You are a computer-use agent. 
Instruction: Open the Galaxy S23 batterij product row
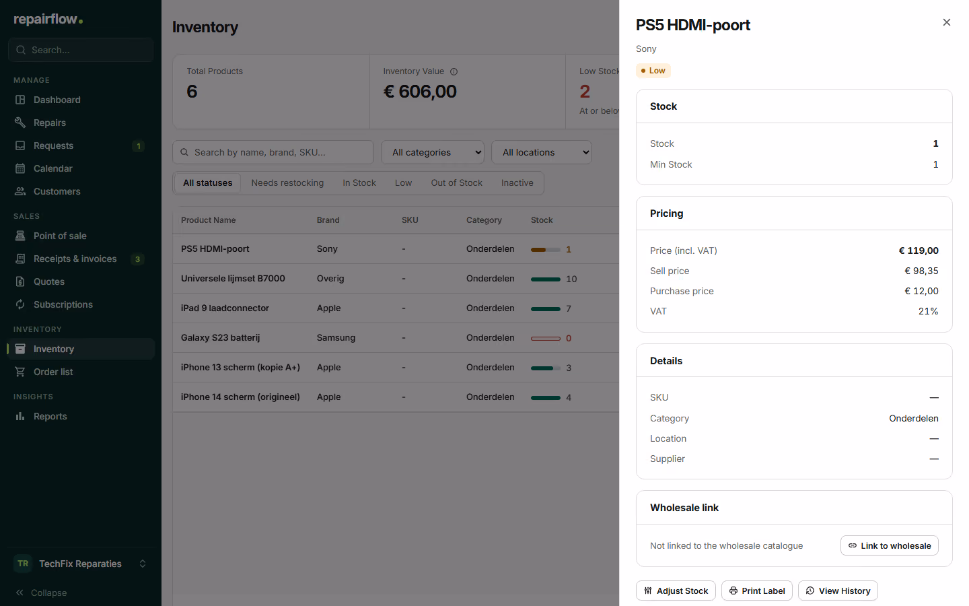click(396, 337)
